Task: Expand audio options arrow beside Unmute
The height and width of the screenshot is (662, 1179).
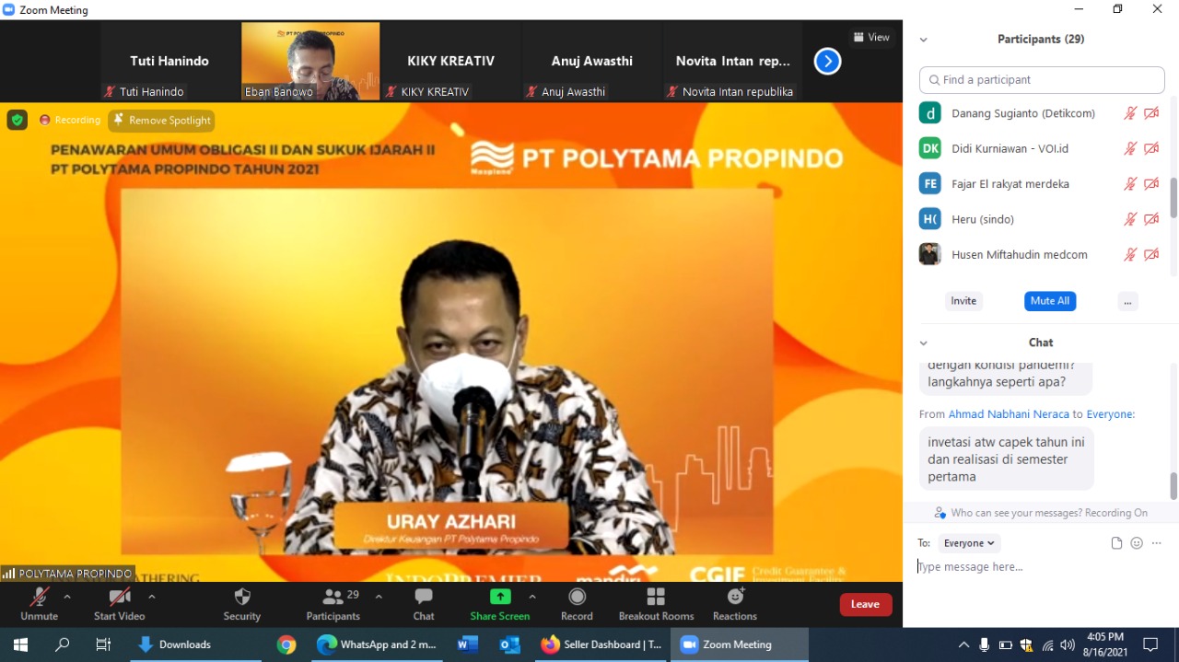Action: pos(66,597)
